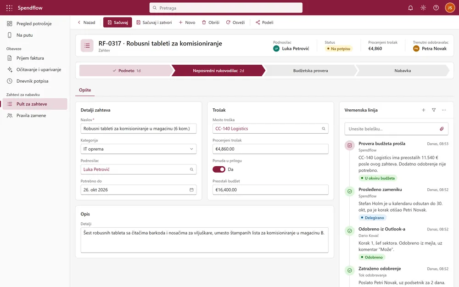Click the Pretraga search field
The width and height of the screenshot is (459, 287).
[x=226, y=8]
